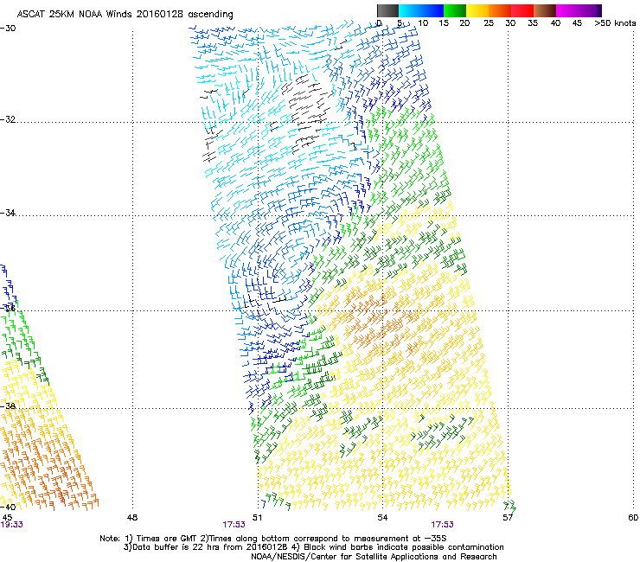Click the '15' color scale label
This screenshot has width=640, height=562.
click(x=444, y=23)
